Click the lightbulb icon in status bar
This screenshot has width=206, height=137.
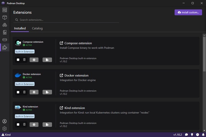(x=192, y=135)
